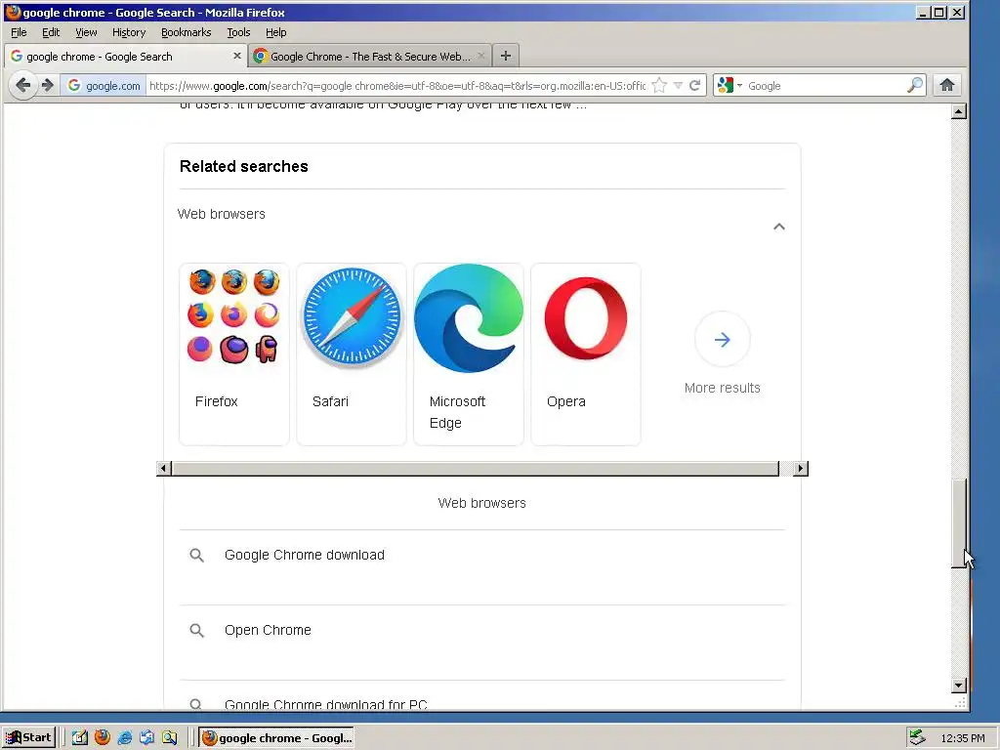Click the network system tray icon
1000x750 pixels.
pos(917,737)
